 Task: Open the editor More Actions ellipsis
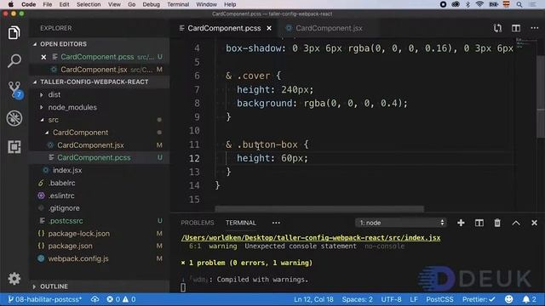[534, 28]
